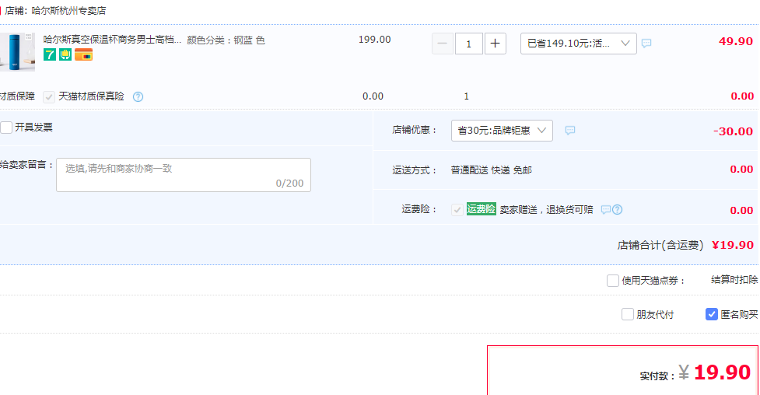
Task: Click the orange credit card badge icon
Action: click(x=83, y=54)
